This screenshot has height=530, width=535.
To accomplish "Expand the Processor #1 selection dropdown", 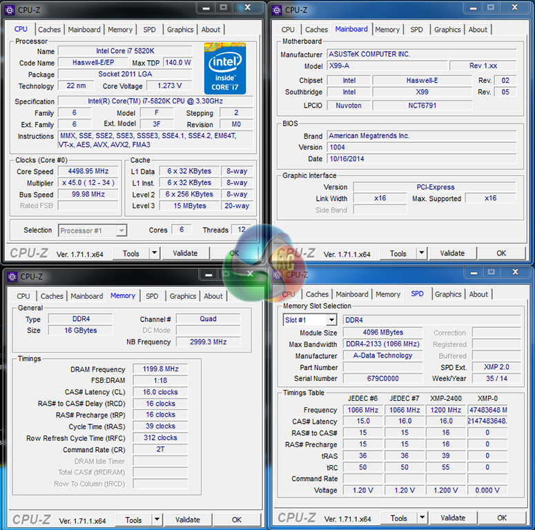I will (121, 230).
